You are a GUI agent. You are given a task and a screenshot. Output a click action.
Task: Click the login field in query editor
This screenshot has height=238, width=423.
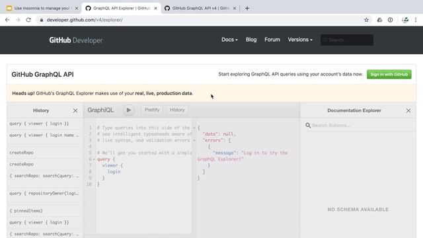click(114, 172)
